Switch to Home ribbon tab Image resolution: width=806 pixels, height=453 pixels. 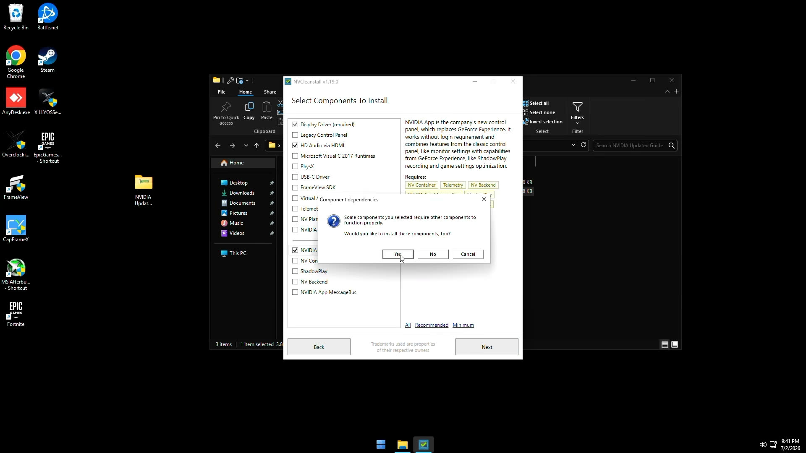(x=246, y=92)
